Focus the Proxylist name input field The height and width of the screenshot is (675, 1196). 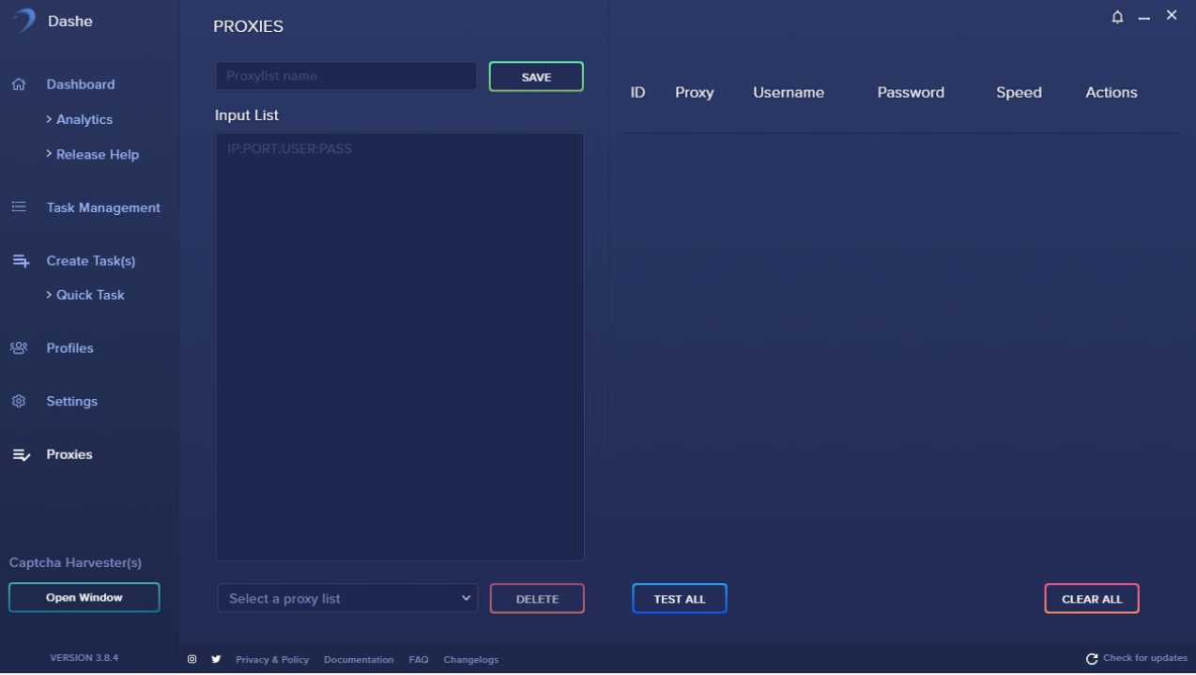point(345,76)
